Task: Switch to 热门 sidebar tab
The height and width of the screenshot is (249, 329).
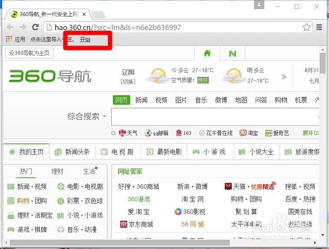Action: click(26, 172)
